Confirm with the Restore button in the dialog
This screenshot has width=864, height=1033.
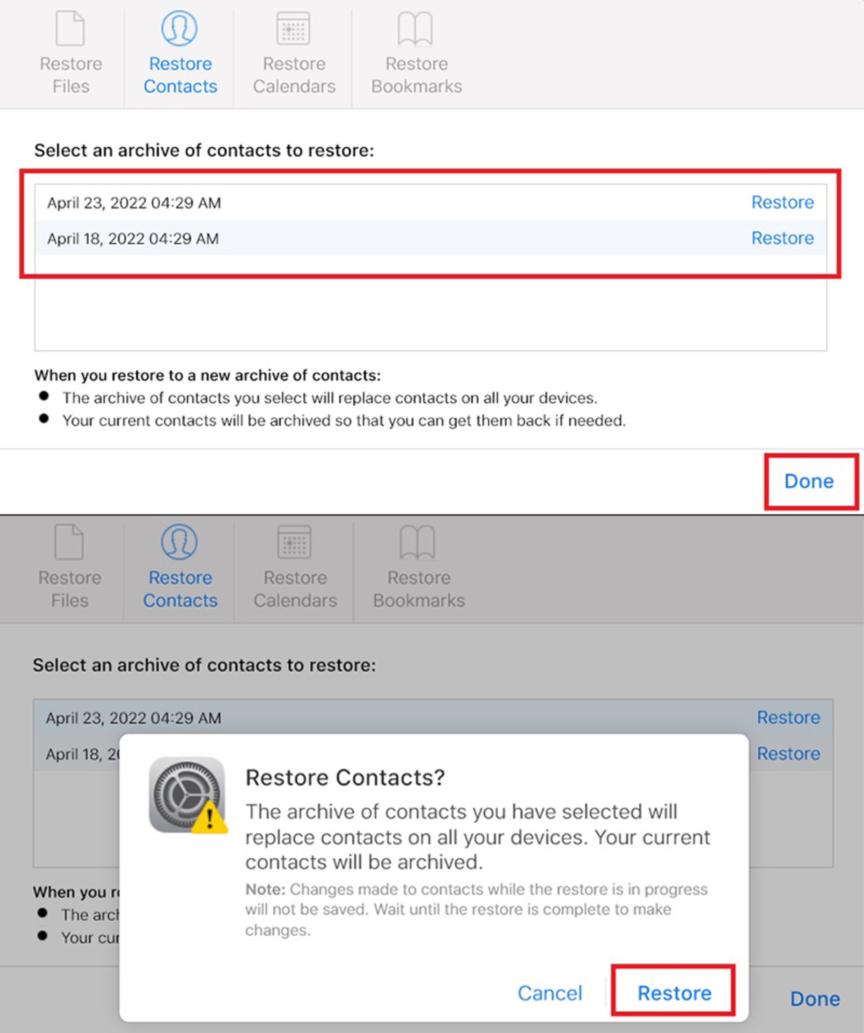pos(674,993)
